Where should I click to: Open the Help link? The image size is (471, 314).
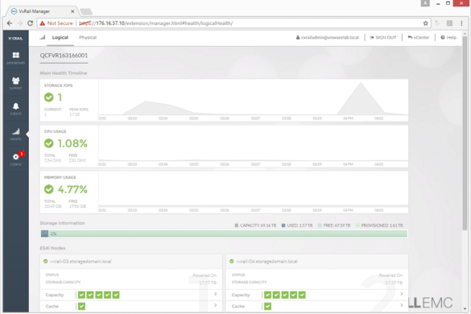(x=448, y=38)
